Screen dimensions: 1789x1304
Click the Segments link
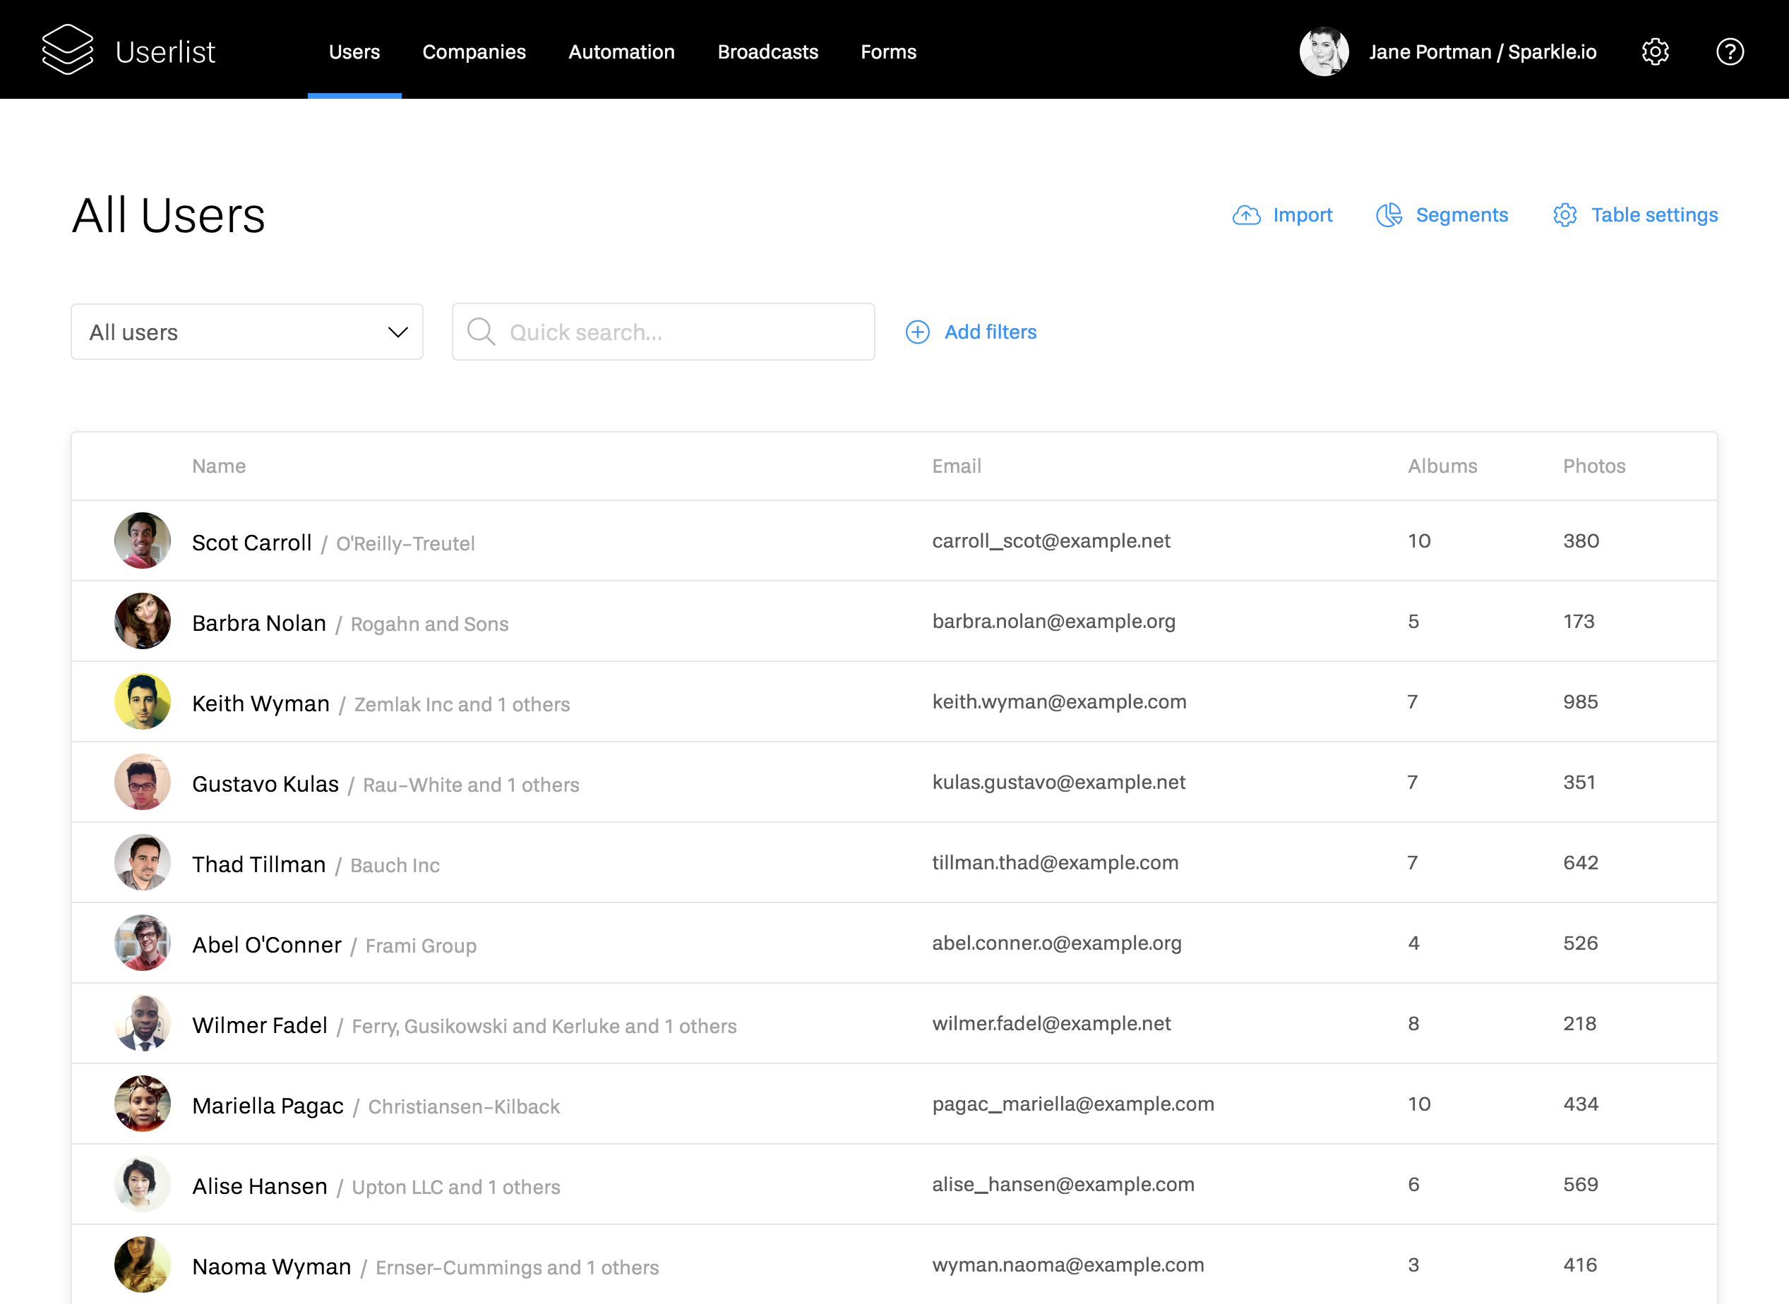[1461, 215]
